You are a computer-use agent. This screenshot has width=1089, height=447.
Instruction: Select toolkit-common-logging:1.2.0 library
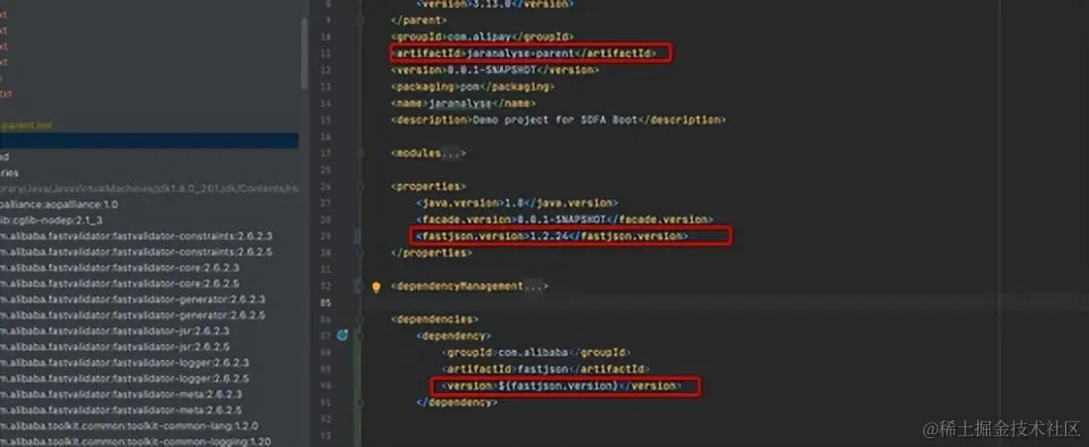tap(136, 441)
